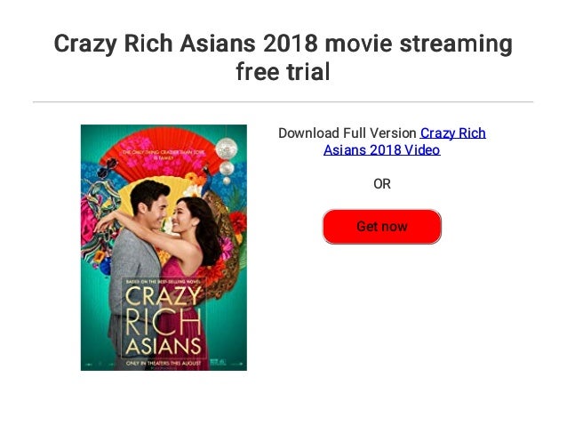Click the Download Full Version text

(347, 133)
